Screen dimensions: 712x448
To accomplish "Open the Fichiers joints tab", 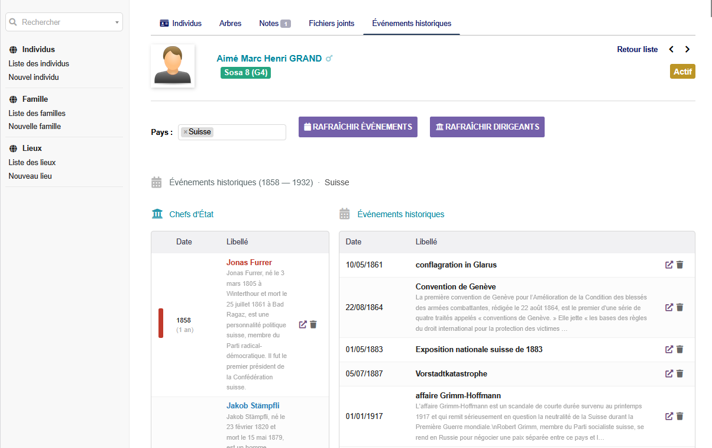I will click(x=331, y=24).
